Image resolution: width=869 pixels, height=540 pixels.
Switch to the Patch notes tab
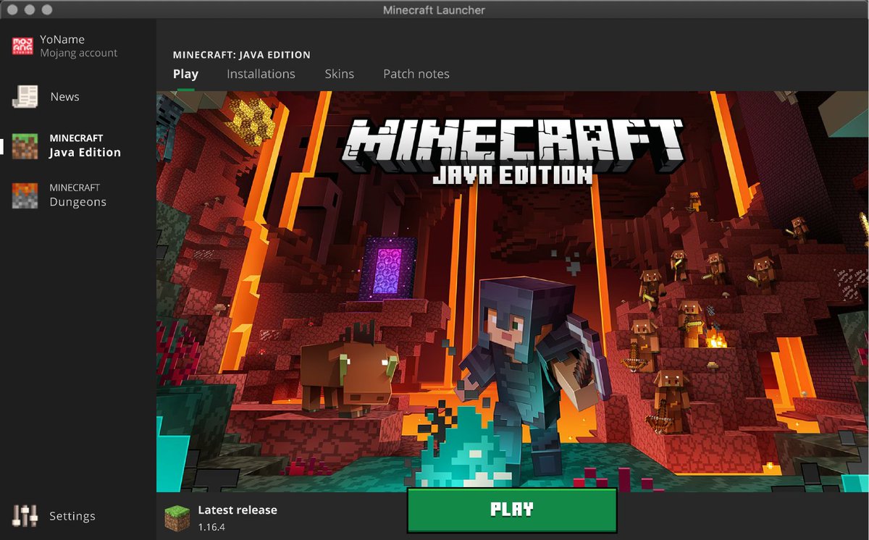416,74
